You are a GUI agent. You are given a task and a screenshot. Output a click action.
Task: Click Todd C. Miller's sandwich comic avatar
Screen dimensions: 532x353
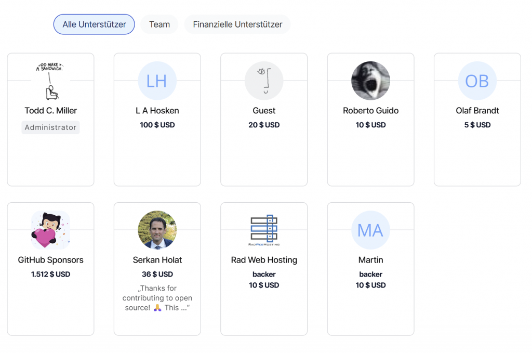50,81
